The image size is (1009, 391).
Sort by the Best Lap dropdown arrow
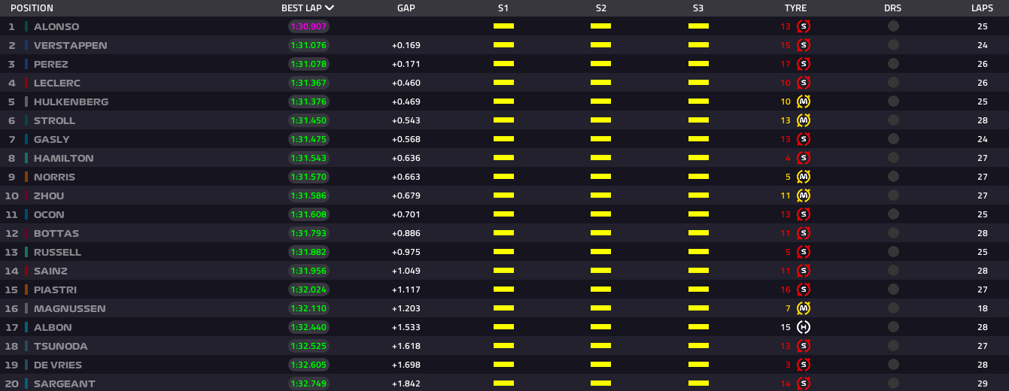tap(330, 8)
